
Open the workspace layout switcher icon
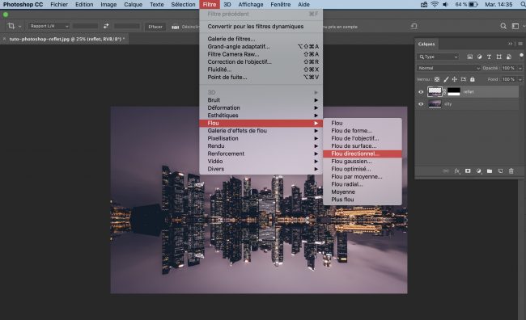pyautogui.click(x=515, y=26)
